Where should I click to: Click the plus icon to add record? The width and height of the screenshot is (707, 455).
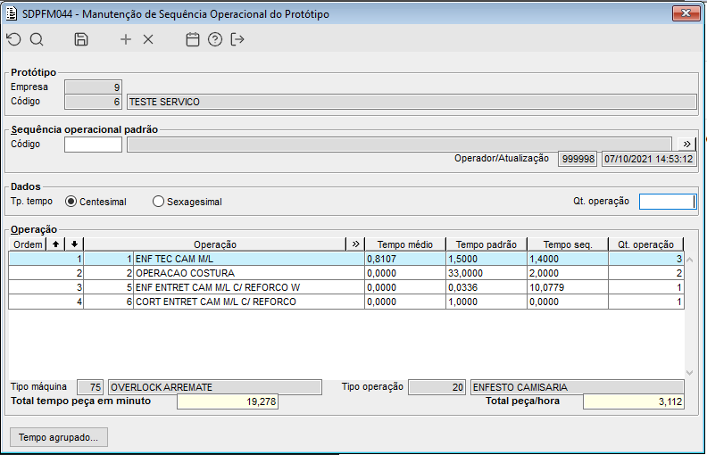(126, 39)
